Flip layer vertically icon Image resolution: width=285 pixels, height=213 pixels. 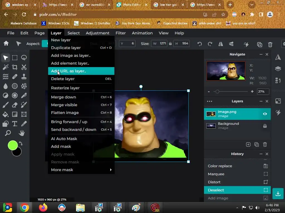(x=231, y=44)
